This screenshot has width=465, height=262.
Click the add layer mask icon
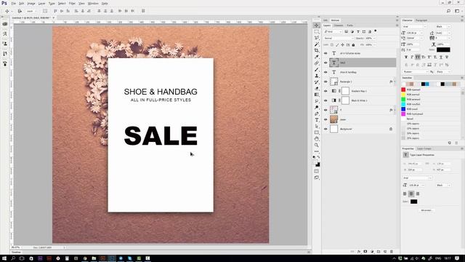tap(365, 252)
